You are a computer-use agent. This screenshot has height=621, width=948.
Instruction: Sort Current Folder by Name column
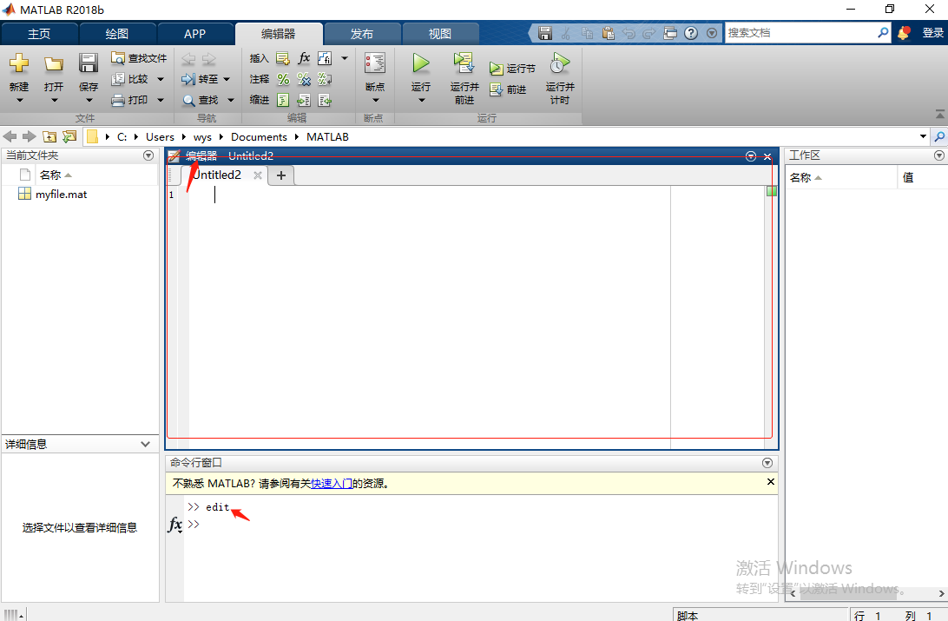tap(55, 175)
